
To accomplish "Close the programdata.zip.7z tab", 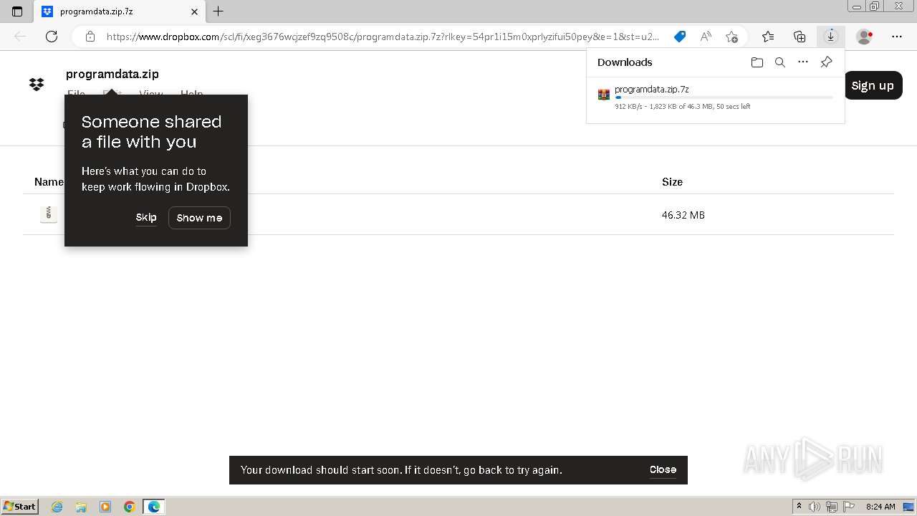I will pos(194,11).
